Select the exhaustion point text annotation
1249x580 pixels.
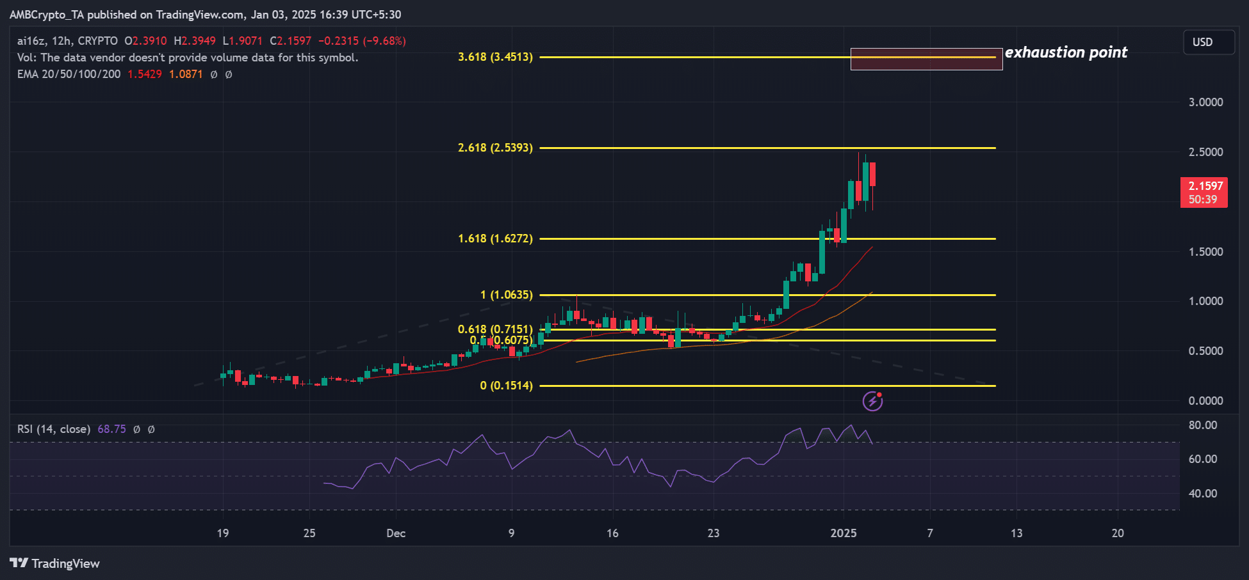[x=1066, y=52]
